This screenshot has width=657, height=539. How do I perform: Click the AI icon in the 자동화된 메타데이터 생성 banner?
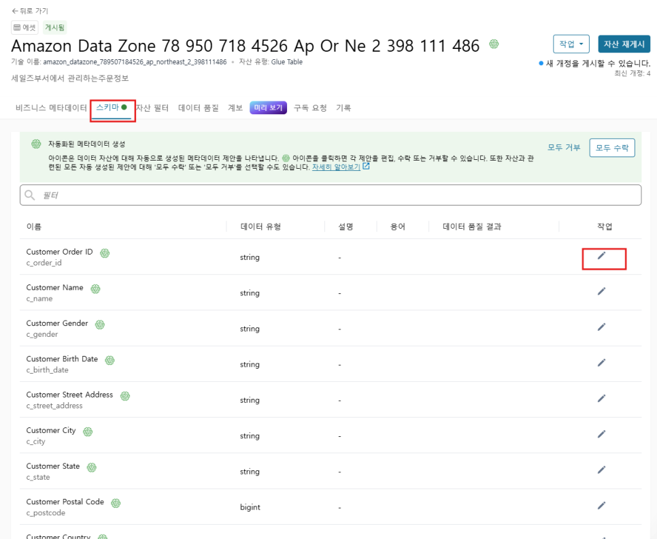click(x=36, y=144)
